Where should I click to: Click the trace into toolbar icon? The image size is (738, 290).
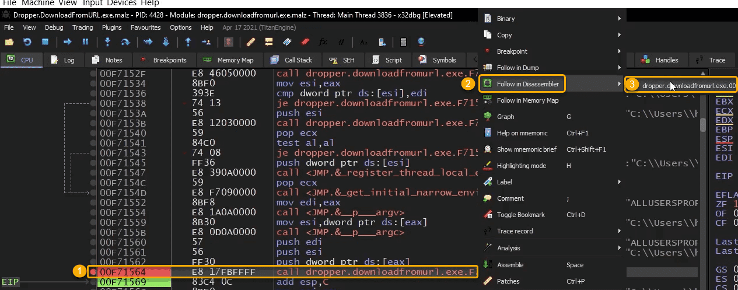click(148, 42)
